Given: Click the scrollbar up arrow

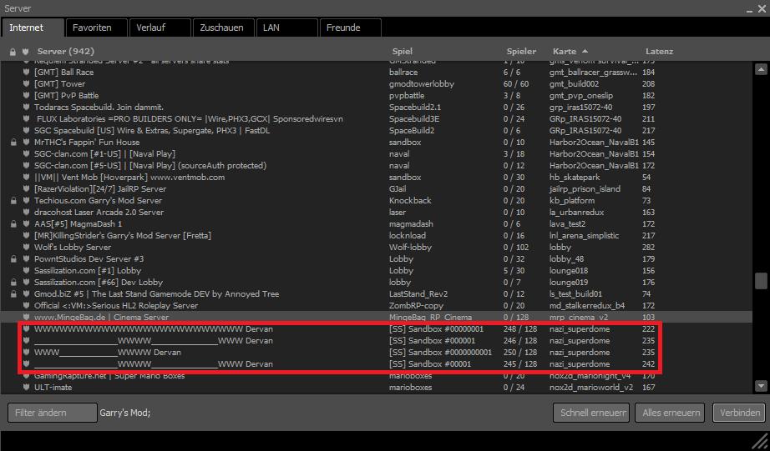Looking at the screenshot, I should tap(761, 70).
